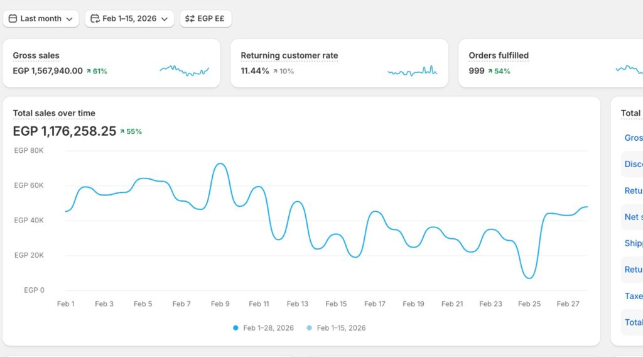Click the Net s… row in breakdown panel
643x357 pixels.
tap(632, 217)
